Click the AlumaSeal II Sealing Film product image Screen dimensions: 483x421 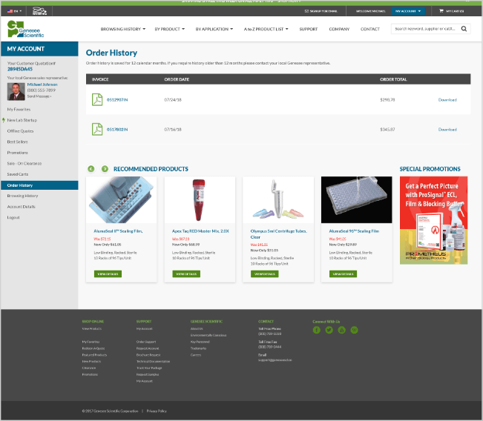[122, 199]
